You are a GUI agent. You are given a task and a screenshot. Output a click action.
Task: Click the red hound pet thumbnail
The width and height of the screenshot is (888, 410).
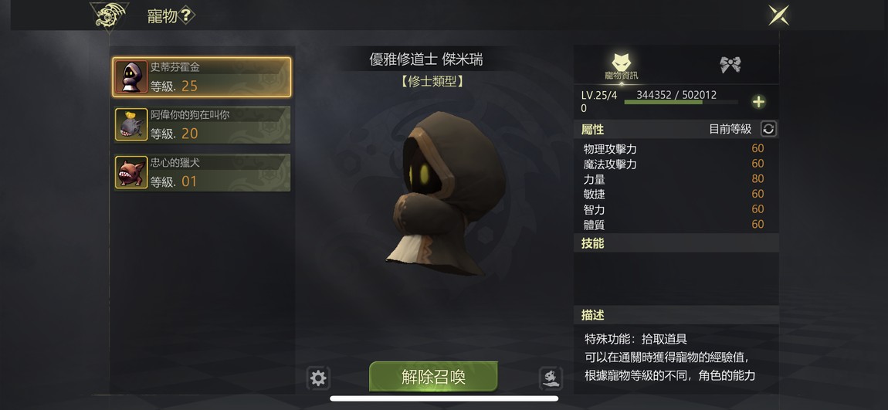click(x=131, y=173)
